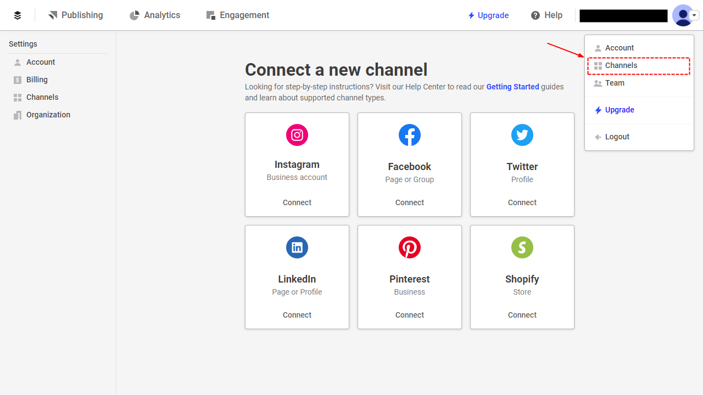
Task: Click the dropdown menu Team people icon
Action: [x=598, y=83]
